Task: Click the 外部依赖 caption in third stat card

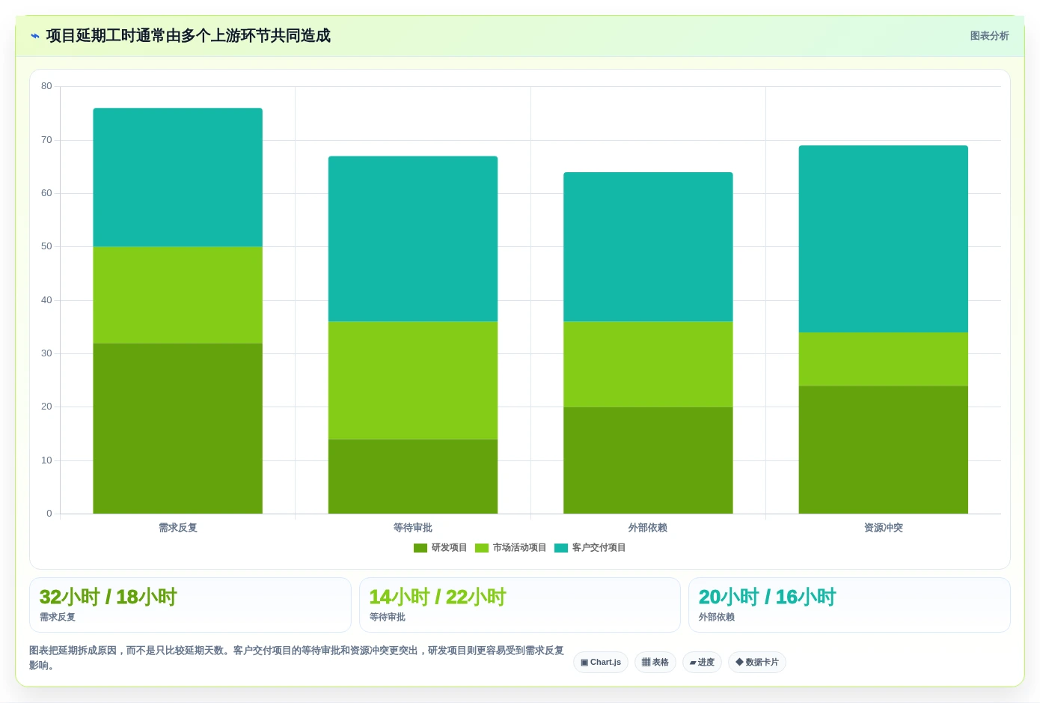Action: coord(717,618)
